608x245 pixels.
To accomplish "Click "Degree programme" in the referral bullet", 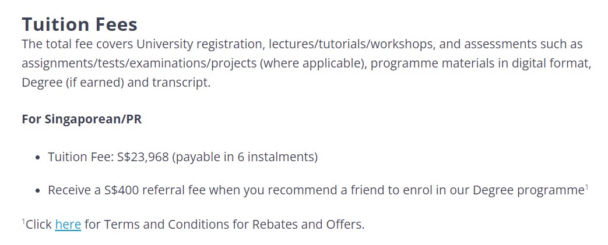I will [529, 190].
